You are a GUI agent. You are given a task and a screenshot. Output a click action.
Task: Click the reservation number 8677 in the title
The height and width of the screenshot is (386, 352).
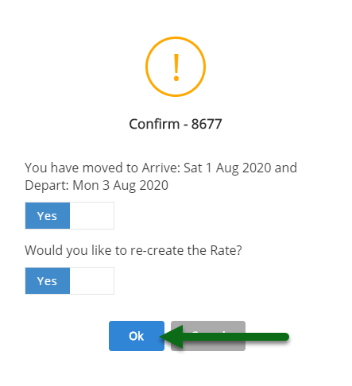(207, 124)
